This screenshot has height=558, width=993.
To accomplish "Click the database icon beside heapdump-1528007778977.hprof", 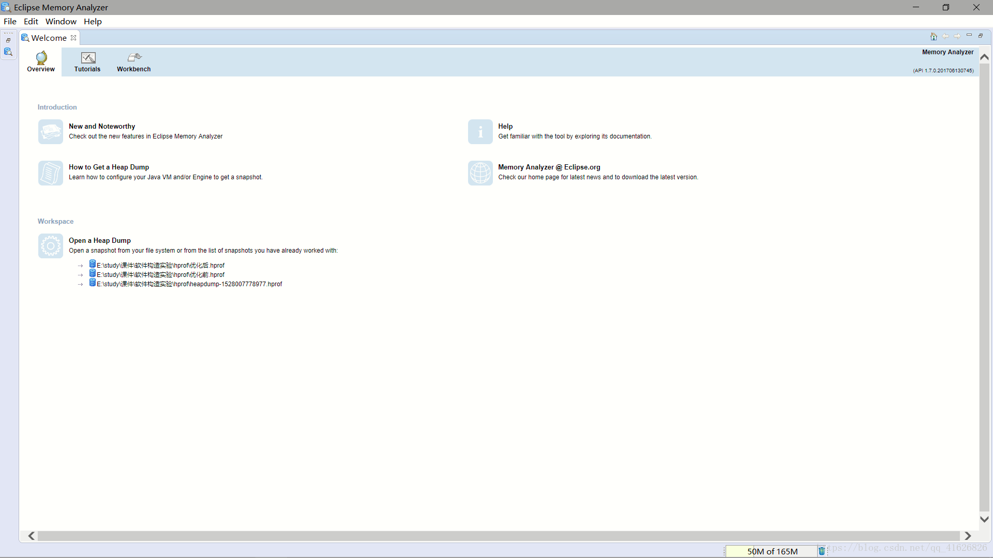I will coord(92,283).
